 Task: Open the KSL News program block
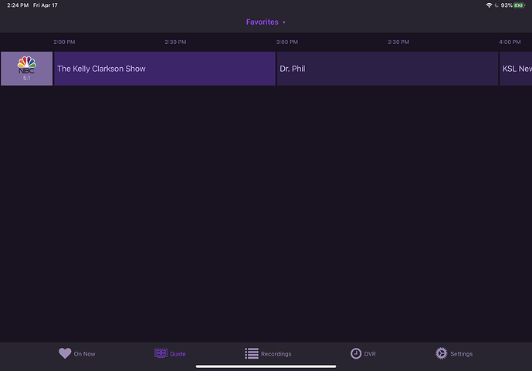tap(516, 69)
